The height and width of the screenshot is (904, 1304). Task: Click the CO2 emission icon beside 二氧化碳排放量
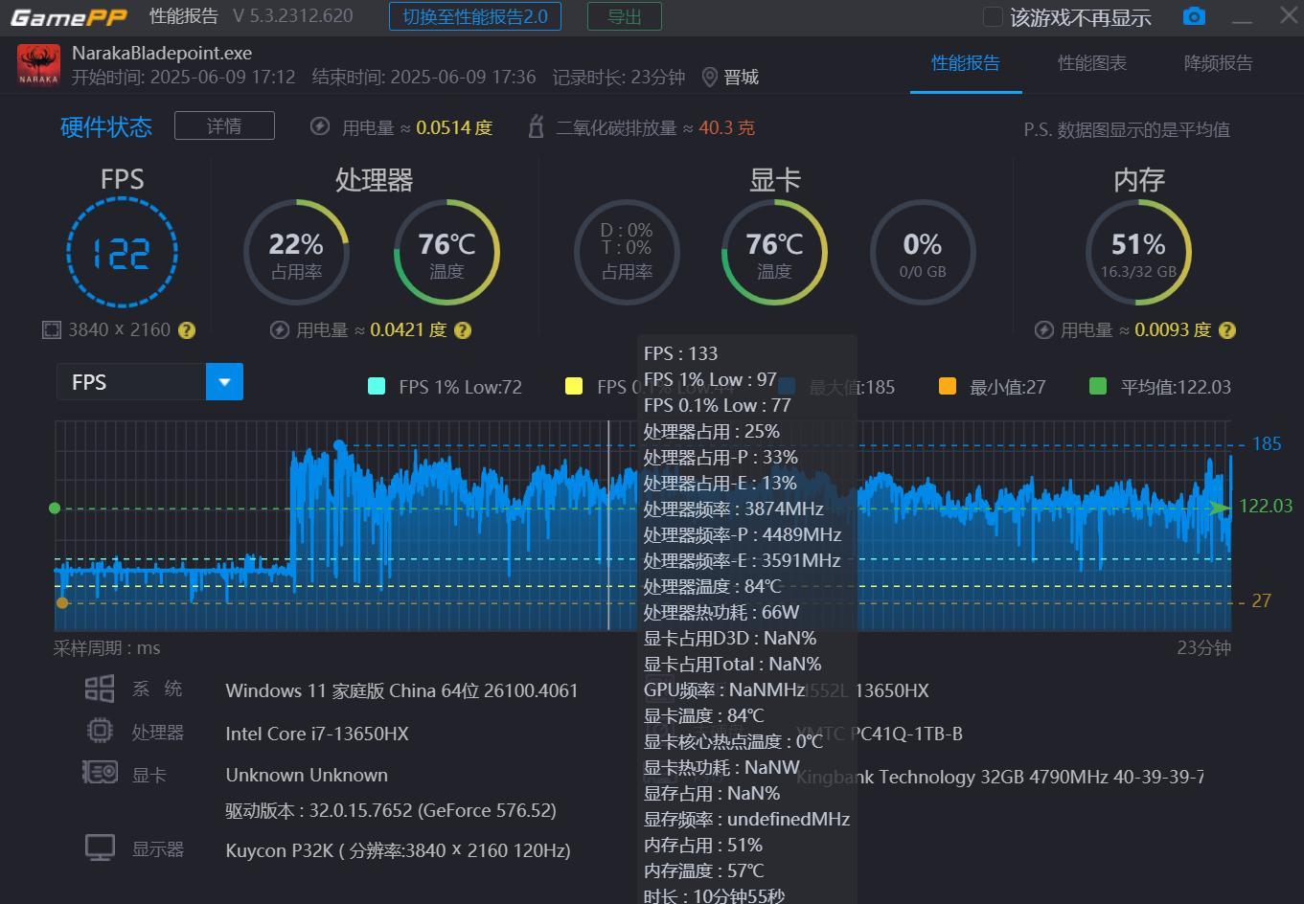click(x=537, y=126)
